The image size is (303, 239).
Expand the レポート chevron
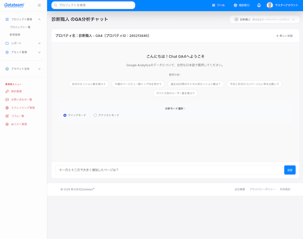pos(39,43)
